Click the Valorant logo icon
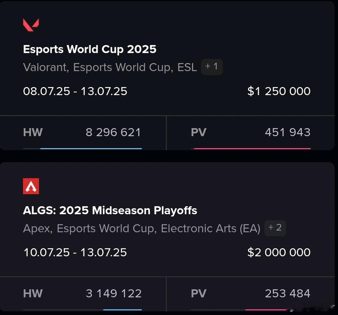Screen dimensions: 338x315 (31, 25)
